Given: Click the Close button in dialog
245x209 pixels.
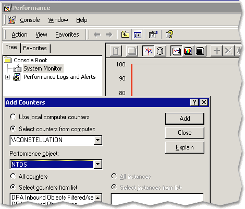Looking at the screenshot, I should pos(185,133).
